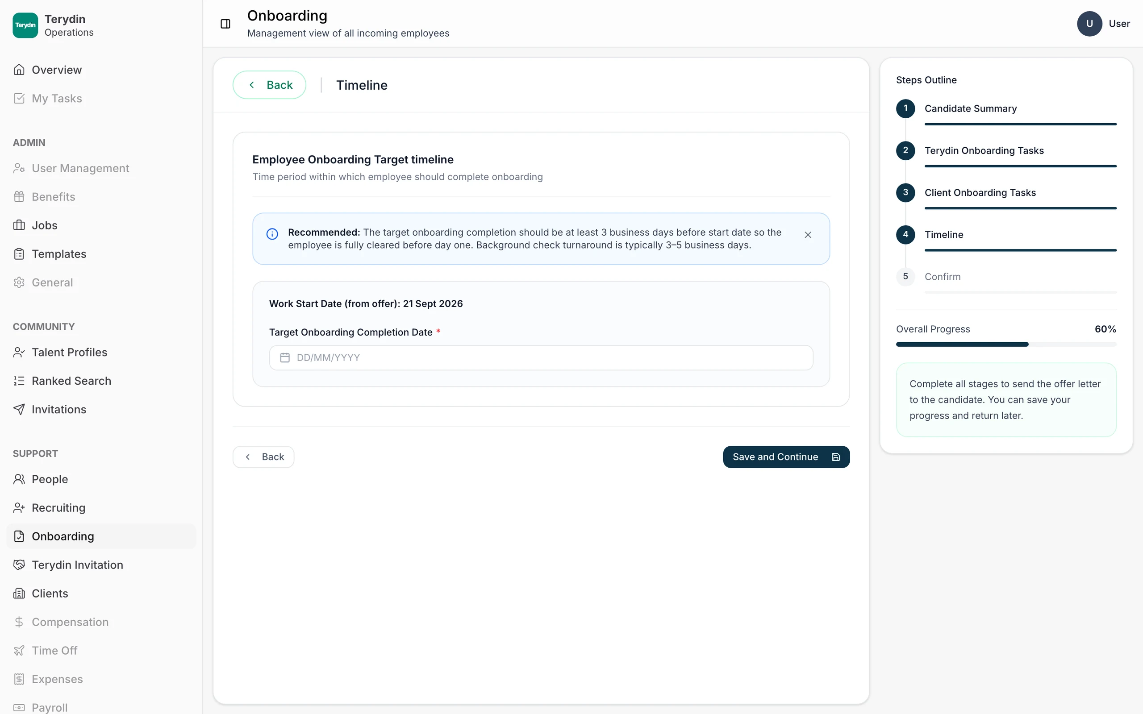Open Overview from the sidebar

coord(101,70)
